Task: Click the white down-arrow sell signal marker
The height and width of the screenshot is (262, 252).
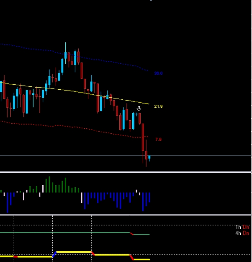Action: click(x=139, y=109)
